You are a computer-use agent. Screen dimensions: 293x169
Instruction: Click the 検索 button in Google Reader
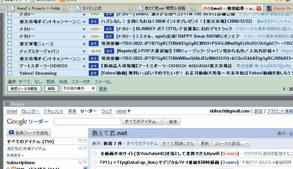coord(173,122)
